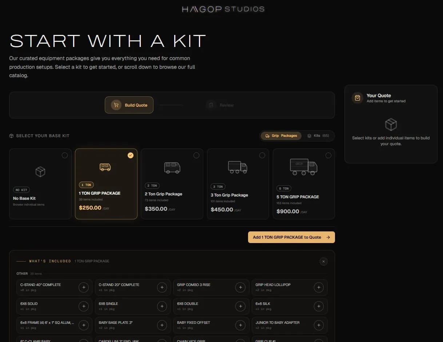Click the truck icon on 2 Ton Grip Package
Screen dimensions: 443x342
click(172, 168)
